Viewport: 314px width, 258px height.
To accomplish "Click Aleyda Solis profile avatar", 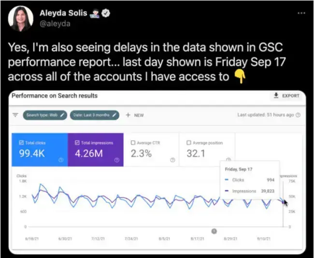I will point(22,19).
